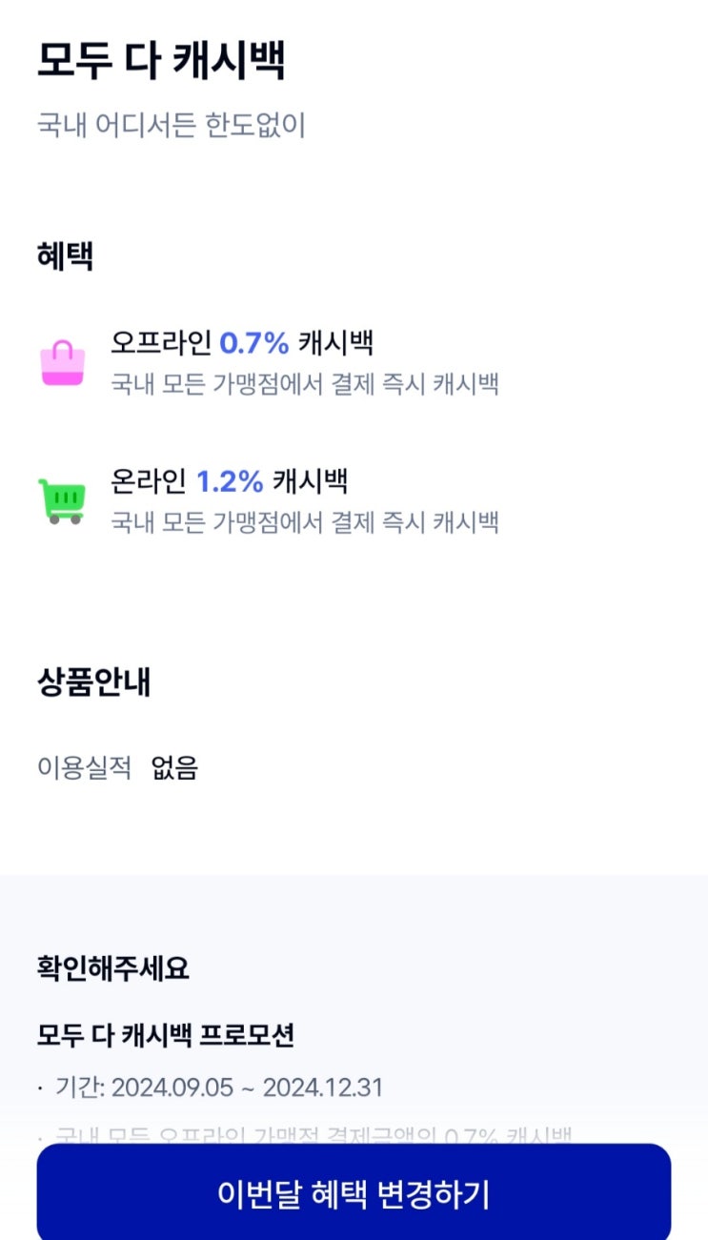
Task: Click the blue 1.2% rate text
Action: [229, 481]
